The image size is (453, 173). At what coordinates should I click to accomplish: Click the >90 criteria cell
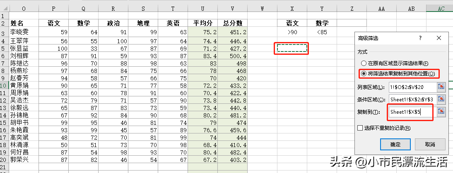click(292, 32)
